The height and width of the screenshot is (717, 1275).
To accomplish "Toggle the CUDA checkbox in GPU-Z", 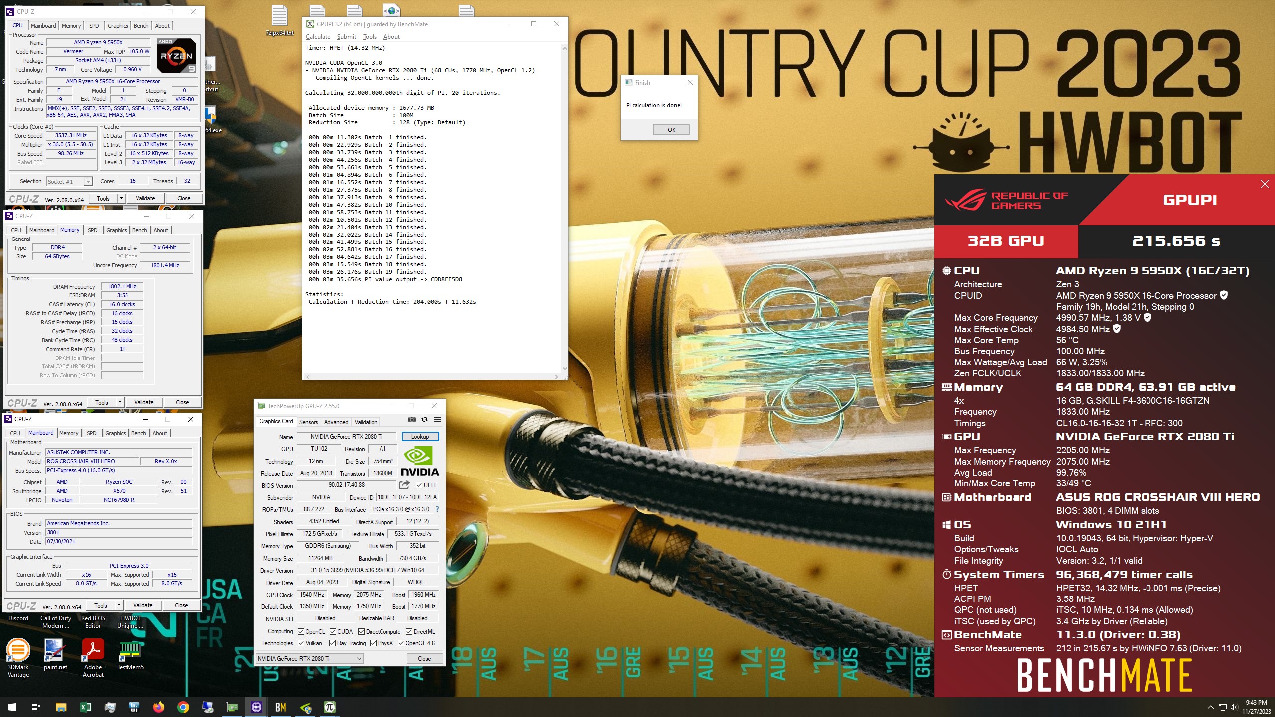I will (x=333, y=631).
